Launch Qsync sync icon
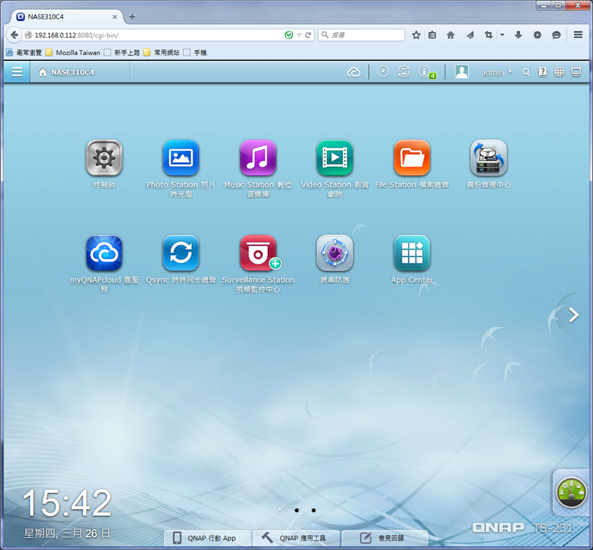This screenshot has height=550, width=593. click(x=180, y=253)
